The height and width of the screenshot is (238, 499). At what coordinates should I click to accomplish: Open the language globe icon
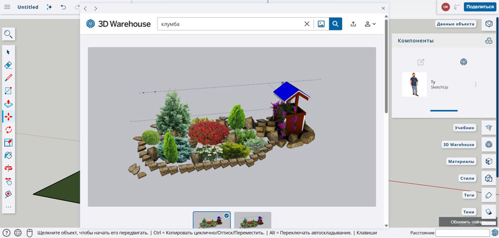[x=18, y=233]
